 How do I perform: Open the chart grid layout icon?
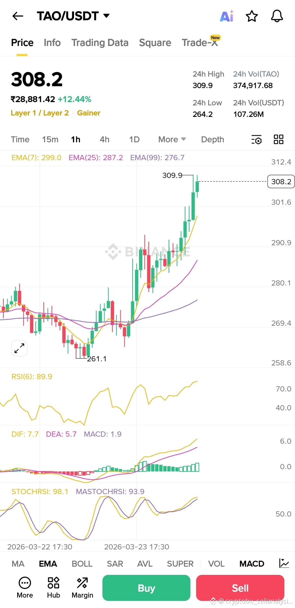point(279,139)
